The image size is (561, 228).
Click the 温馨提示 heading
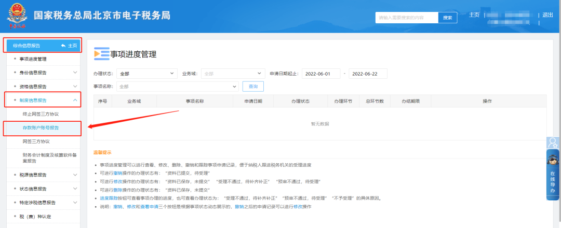pos(102,152)
